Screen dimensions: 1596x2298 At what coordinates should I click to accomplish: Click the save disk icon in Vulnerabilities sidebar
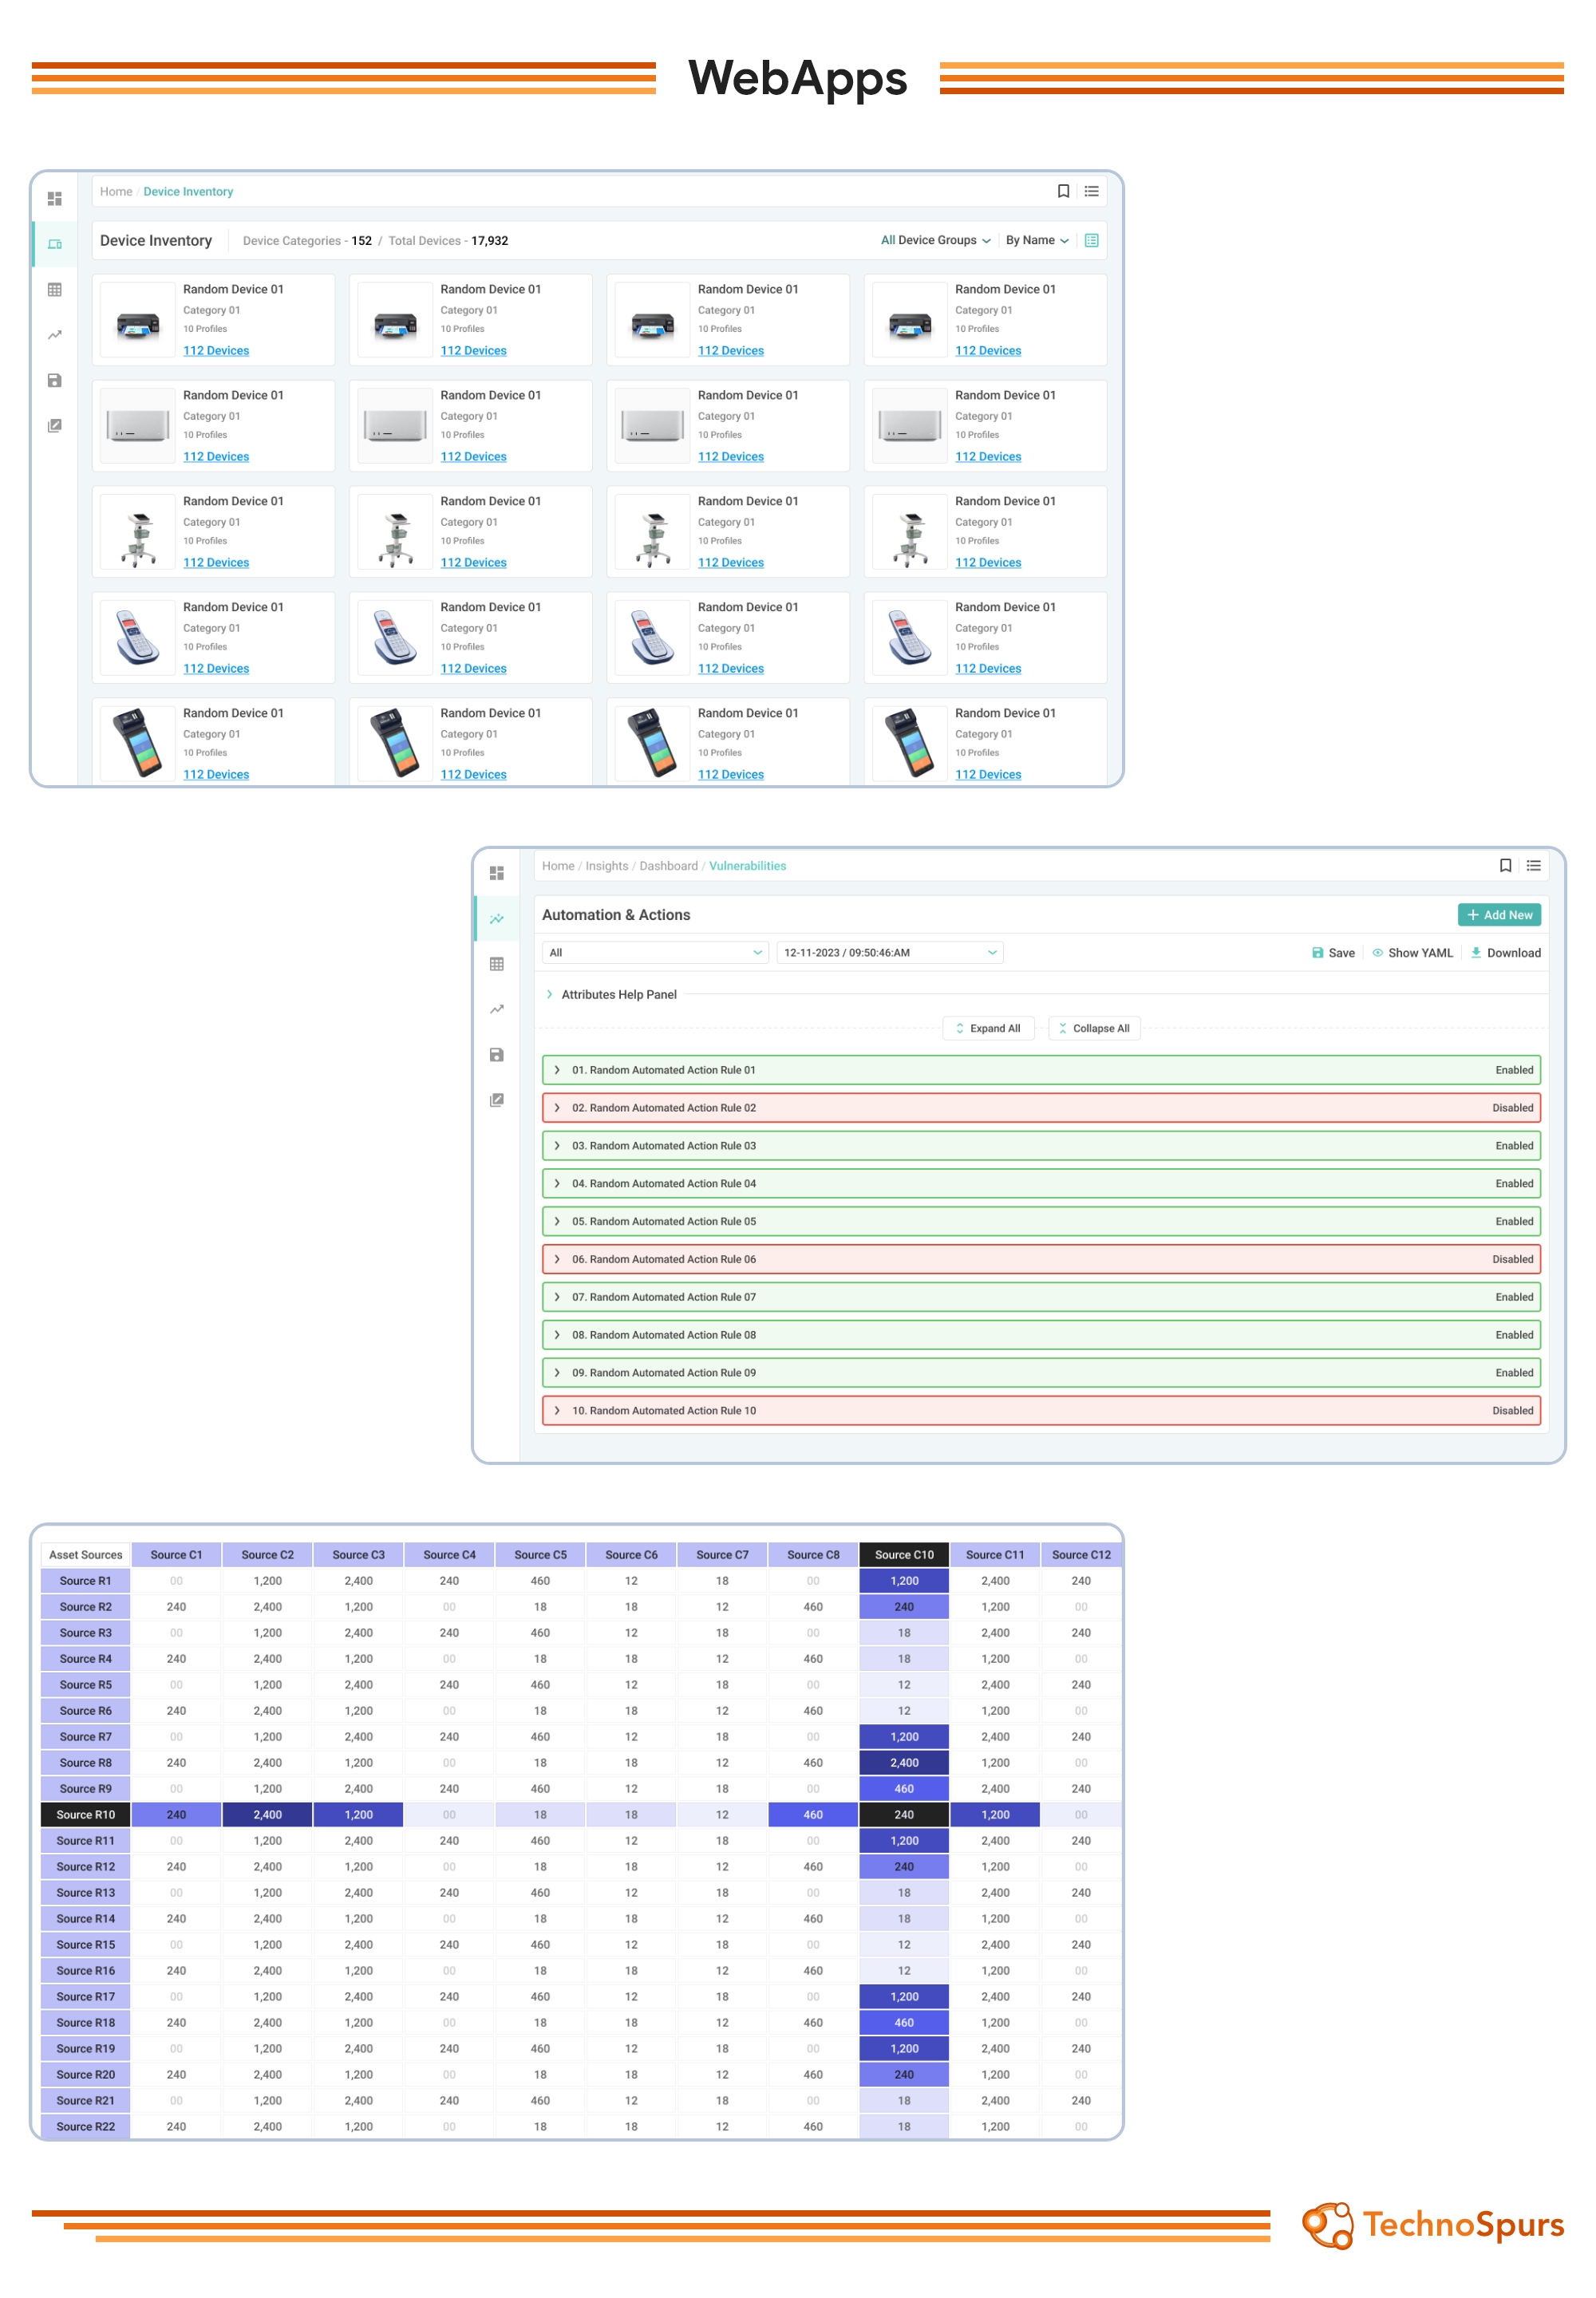click(x=497, y=1055)
